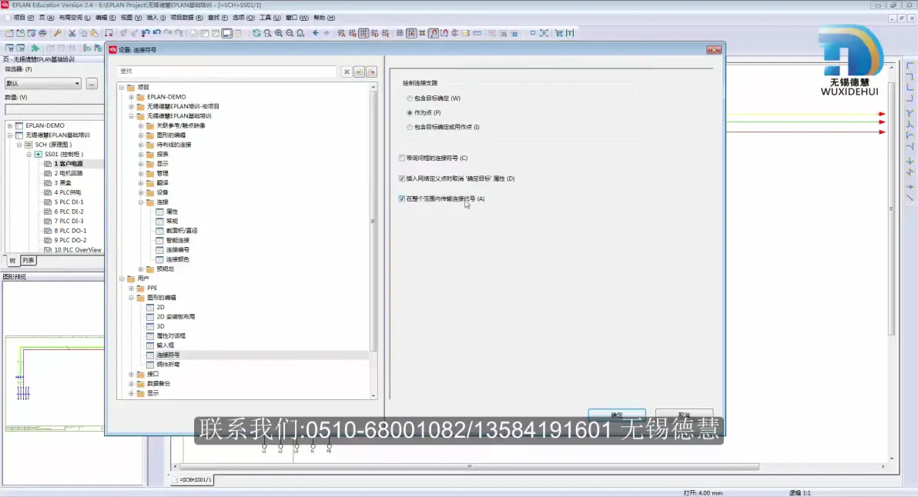918x497 pixels.
Task: Click the blue back arrow icon
Action: [x=316, y=33]
